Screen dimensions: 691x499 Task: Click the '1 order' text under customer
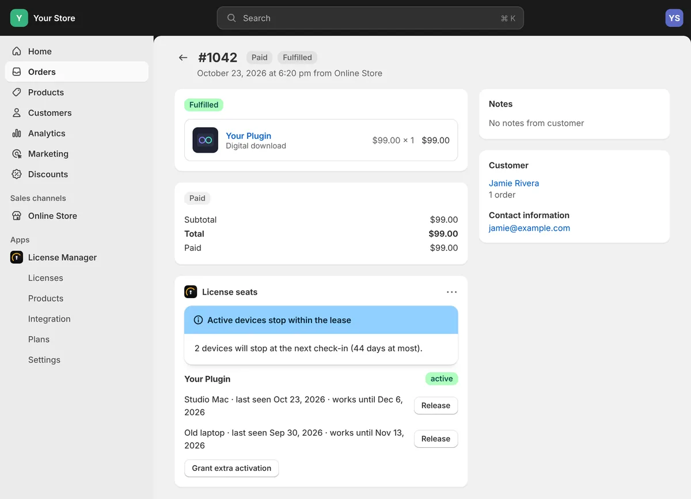502,195
